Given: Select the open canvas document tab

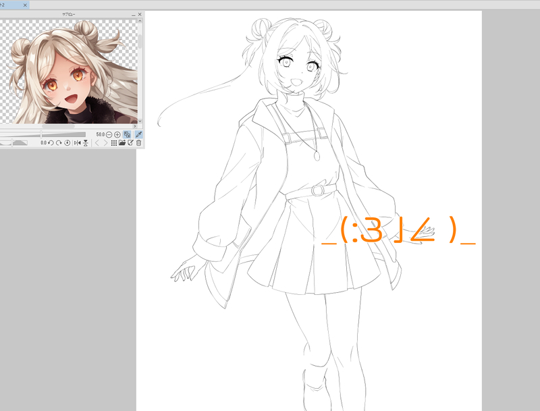Looking at the screenshot, I should 13,5.
